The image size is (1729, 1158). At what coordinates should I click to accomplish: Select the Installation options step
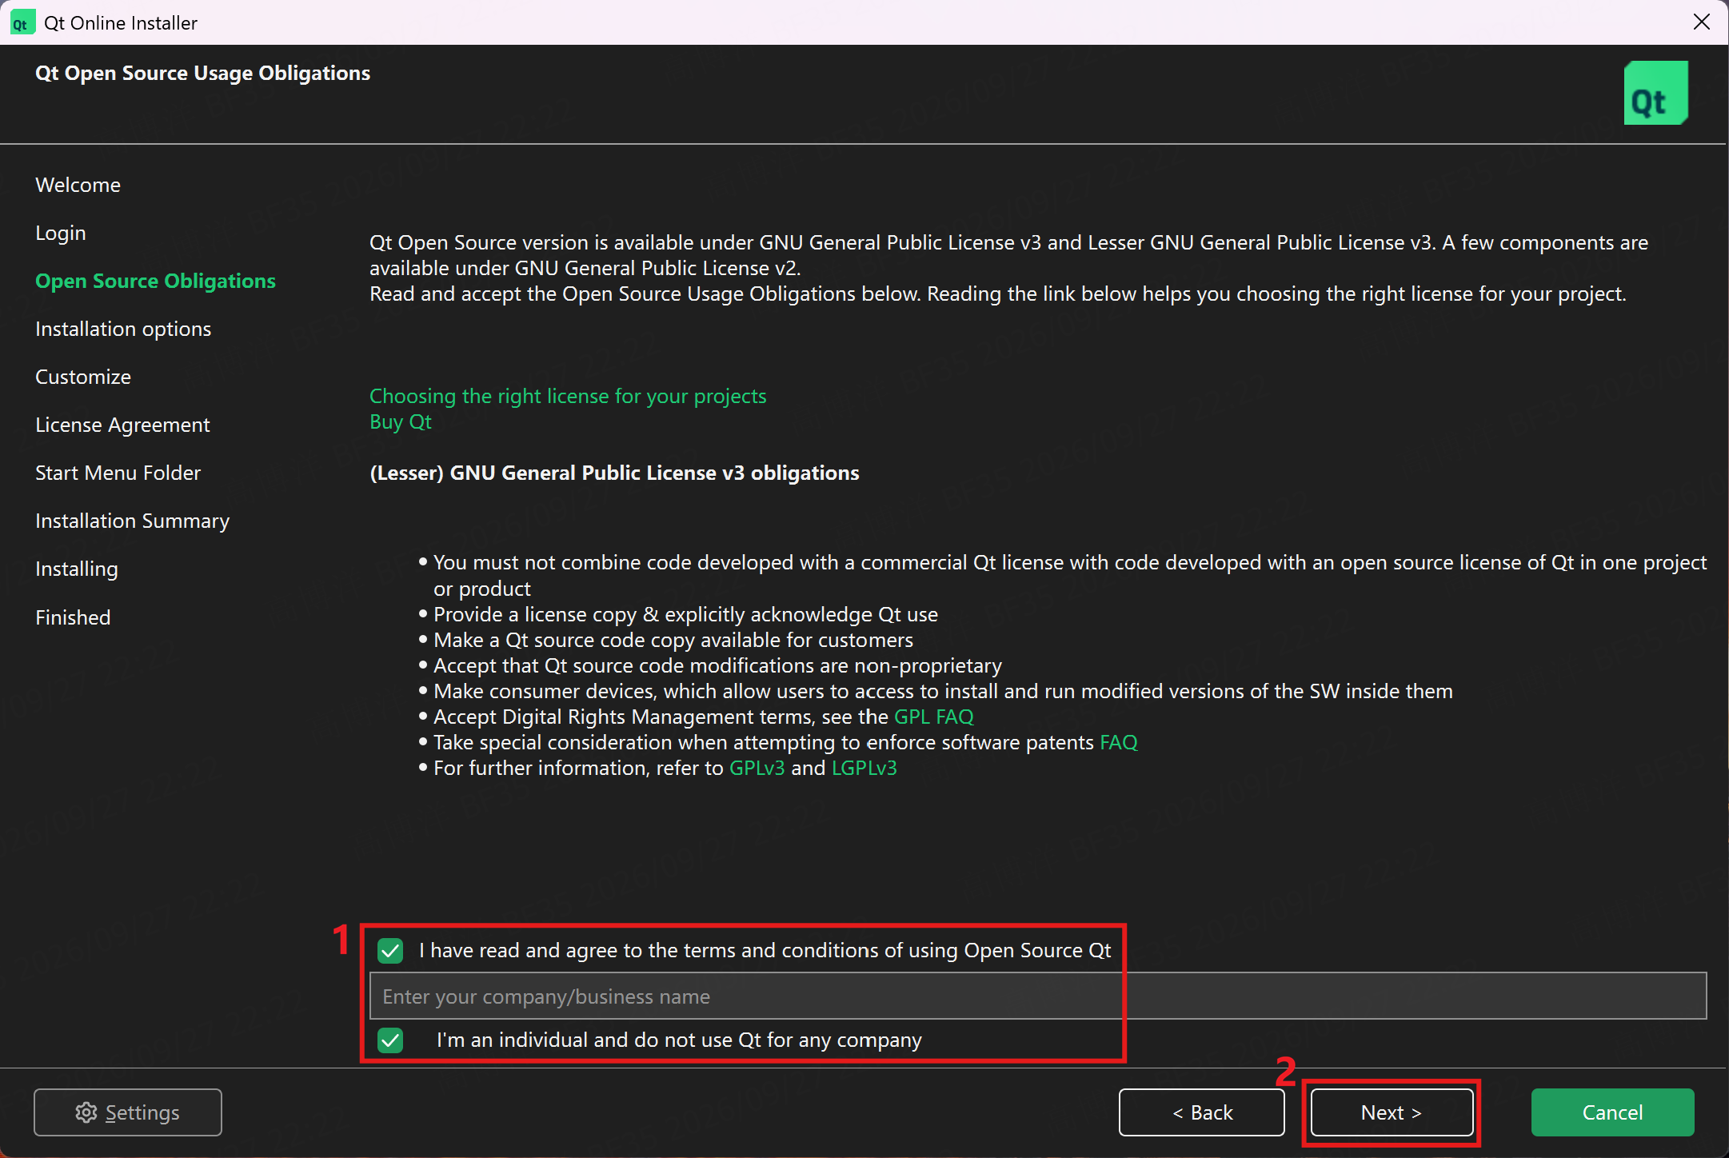[x=123, y=329]
